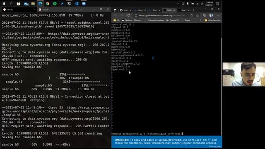Open a new tab in Edge
The height and width of the screenshot is (149, 265).
(x=193, y=10)
